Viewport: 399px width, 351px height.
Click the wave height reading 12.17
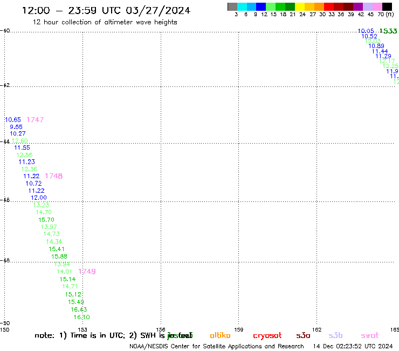[387, 61]
